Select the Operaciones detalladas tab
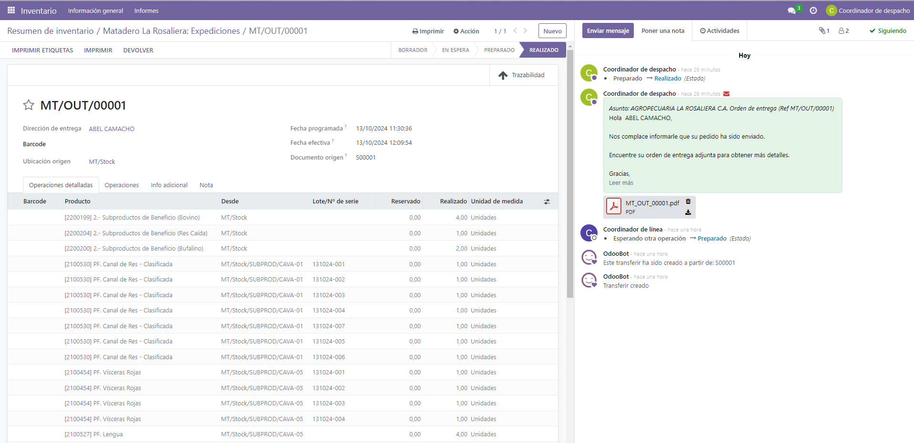Image resolution: width=914 pixels, height=443 pixels. 61,185
